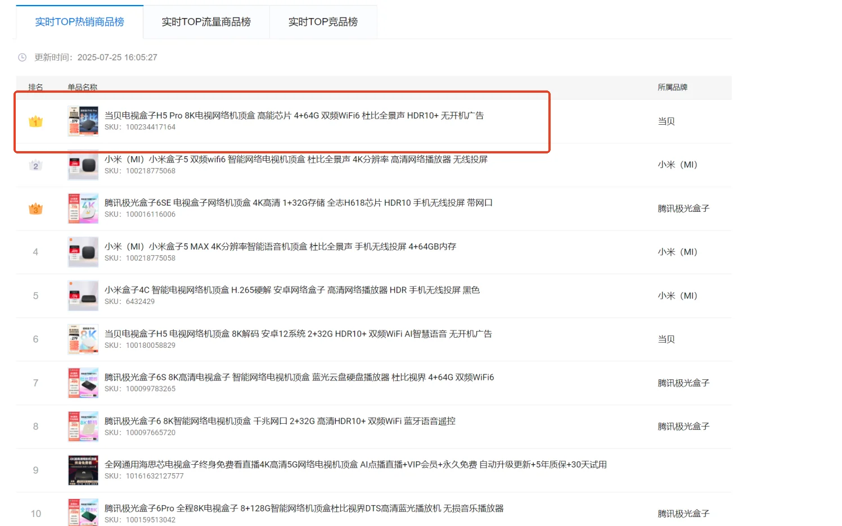Click rank number 4

pyautogui.click(x=35, y=252)
